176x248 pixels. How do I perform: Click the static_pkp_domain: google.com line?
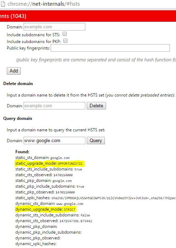point(44,181)
